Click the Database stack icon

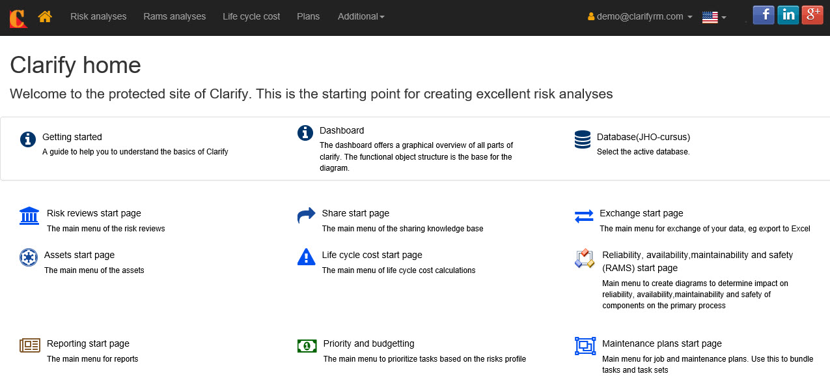(583, 139)
